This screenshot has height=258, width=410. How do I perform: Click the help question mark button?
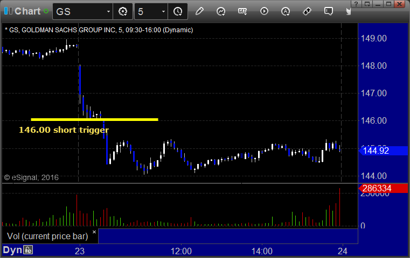[356, 4]
